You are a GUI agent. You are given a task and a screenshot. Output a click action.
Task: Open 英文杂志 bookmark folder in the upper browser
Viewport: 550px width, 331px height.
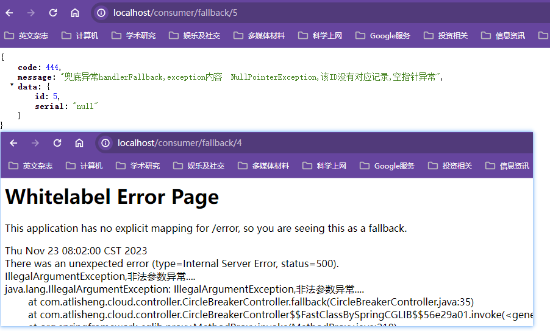(26, 36)
